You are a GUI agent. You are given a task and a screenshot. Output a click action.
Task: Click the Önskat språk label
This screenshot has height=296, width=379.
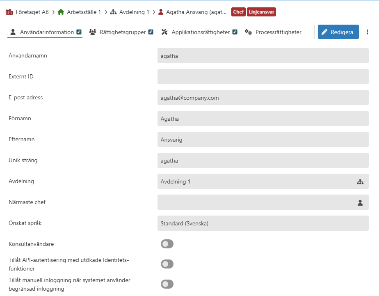[x=25, y=223]
